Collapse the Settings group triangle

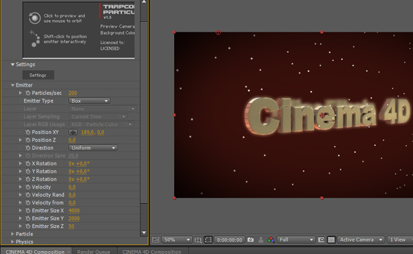12,65
